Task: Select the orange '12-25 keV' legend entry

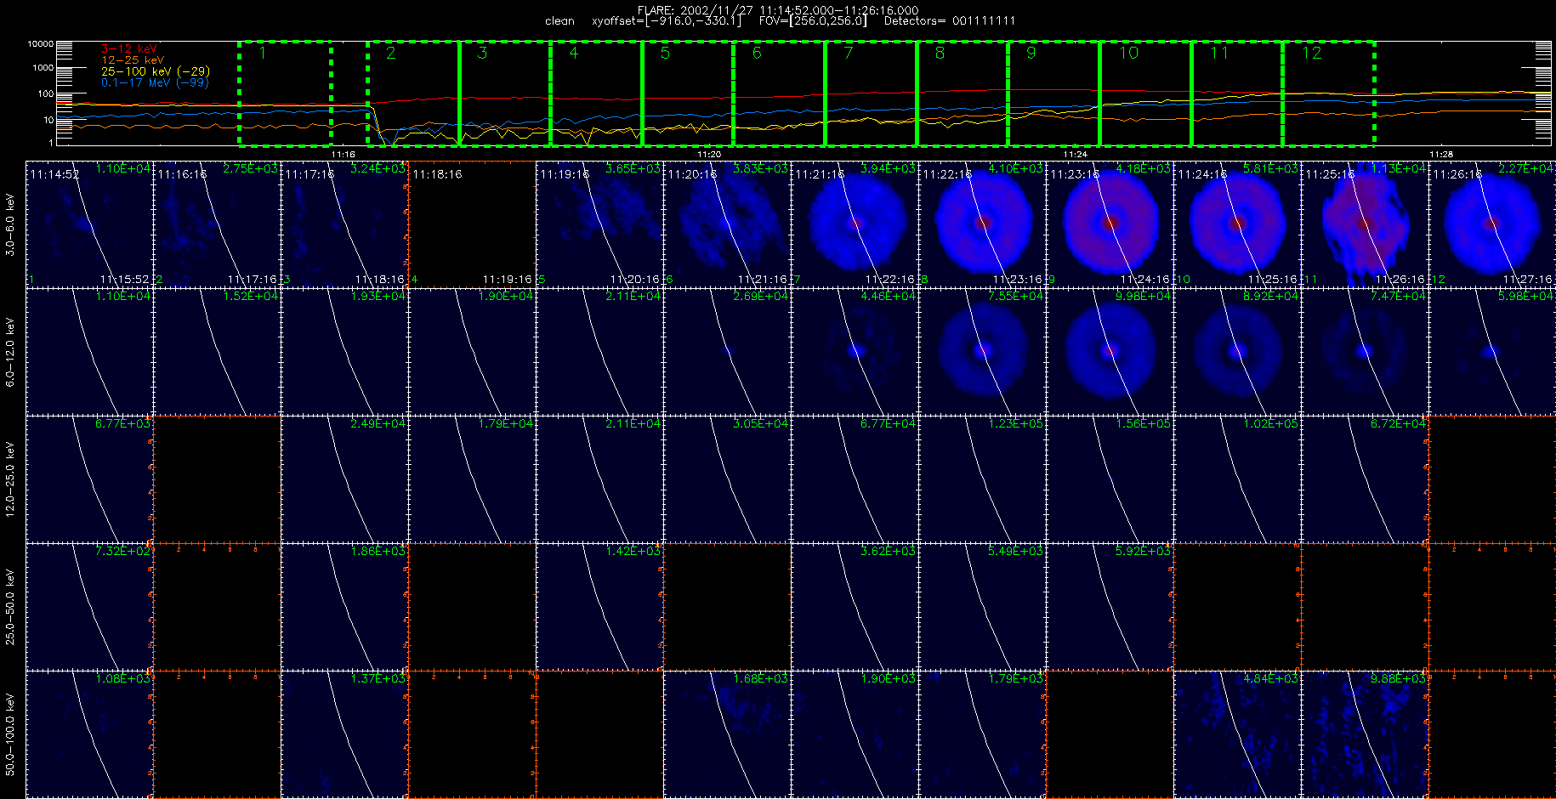Action: click(x=133, y=60)
